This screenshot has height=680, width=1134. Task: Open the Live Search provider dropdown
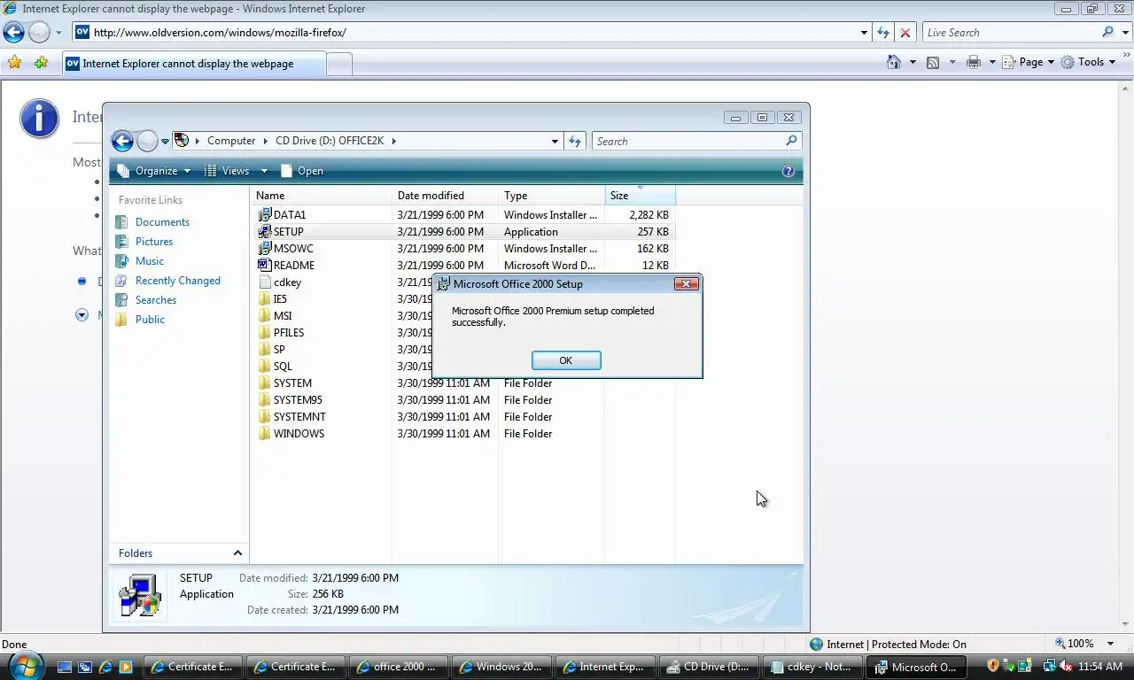[x=1123, y=33]
